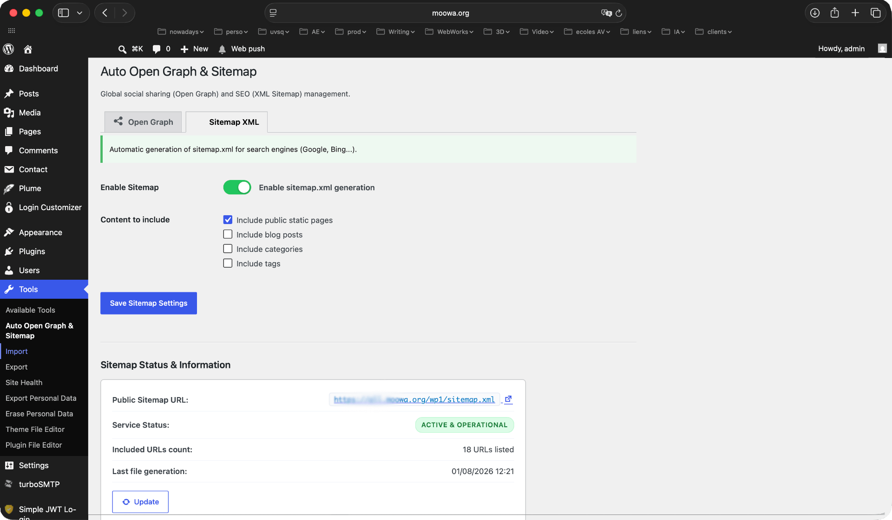Screen dimensions: 892x520
Task: Expand the clients bookmarks folder
Action: tap(714, 32)
